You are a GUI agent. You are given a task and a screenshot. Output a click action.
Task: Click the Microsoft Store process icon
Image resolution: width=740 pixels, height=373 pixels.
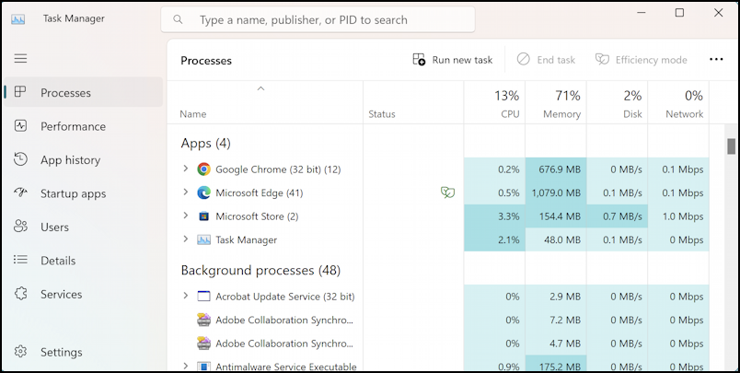(204, 216)
